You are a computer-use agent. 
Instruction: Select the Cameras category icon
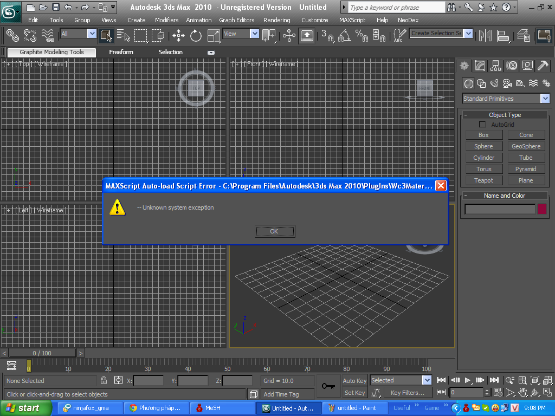point(507,83)
